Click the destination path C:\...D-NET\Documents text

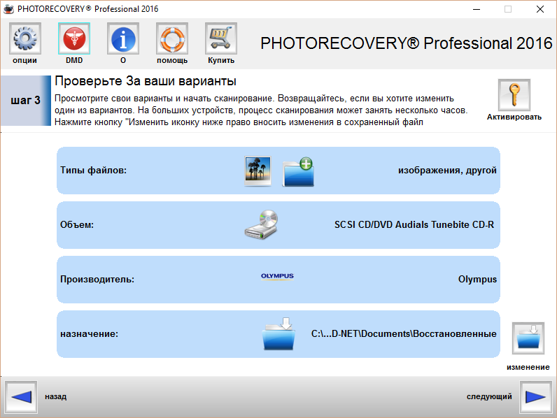[x=404, y=334]
